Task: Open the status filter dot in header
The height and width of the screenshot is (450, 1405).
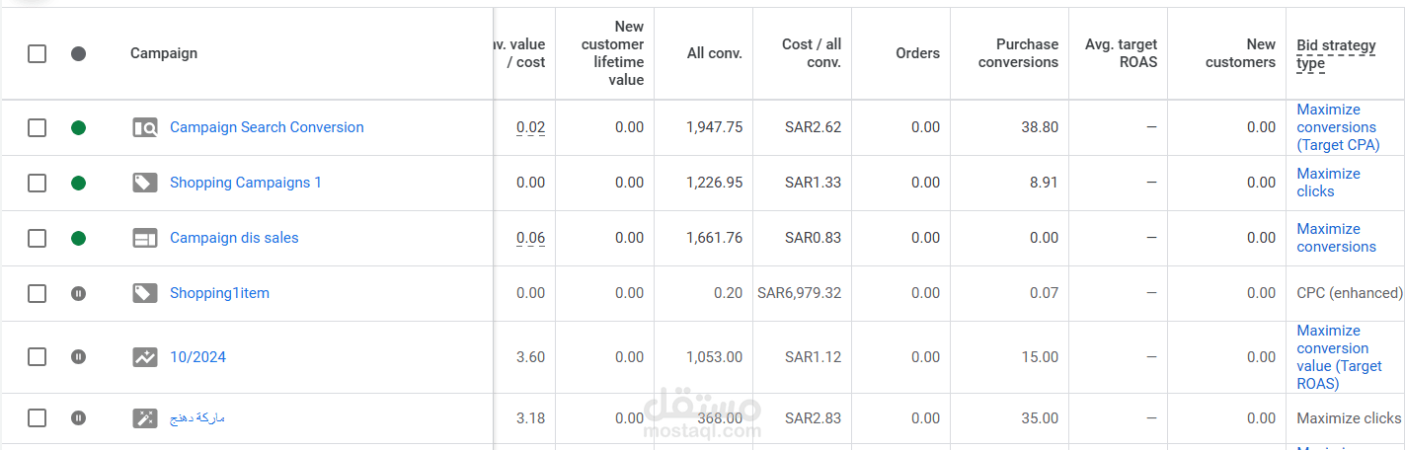Action: click(79, 53)
